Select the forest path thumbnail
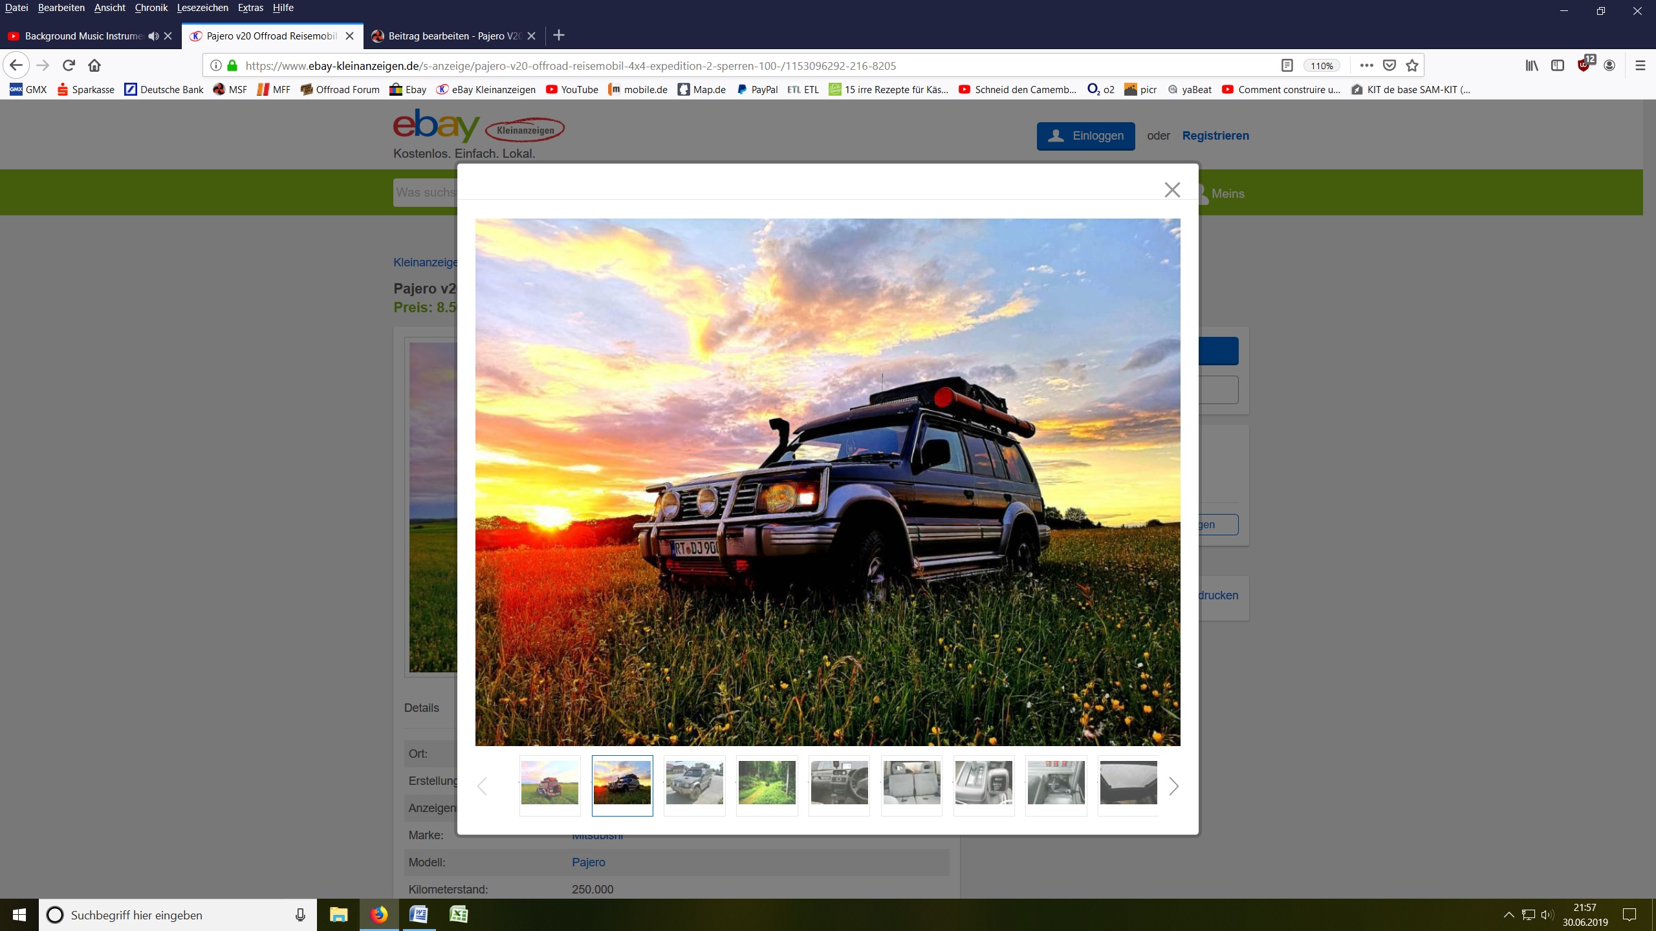The height and width of the screenshot is (931, 1656). click(767, 783)
